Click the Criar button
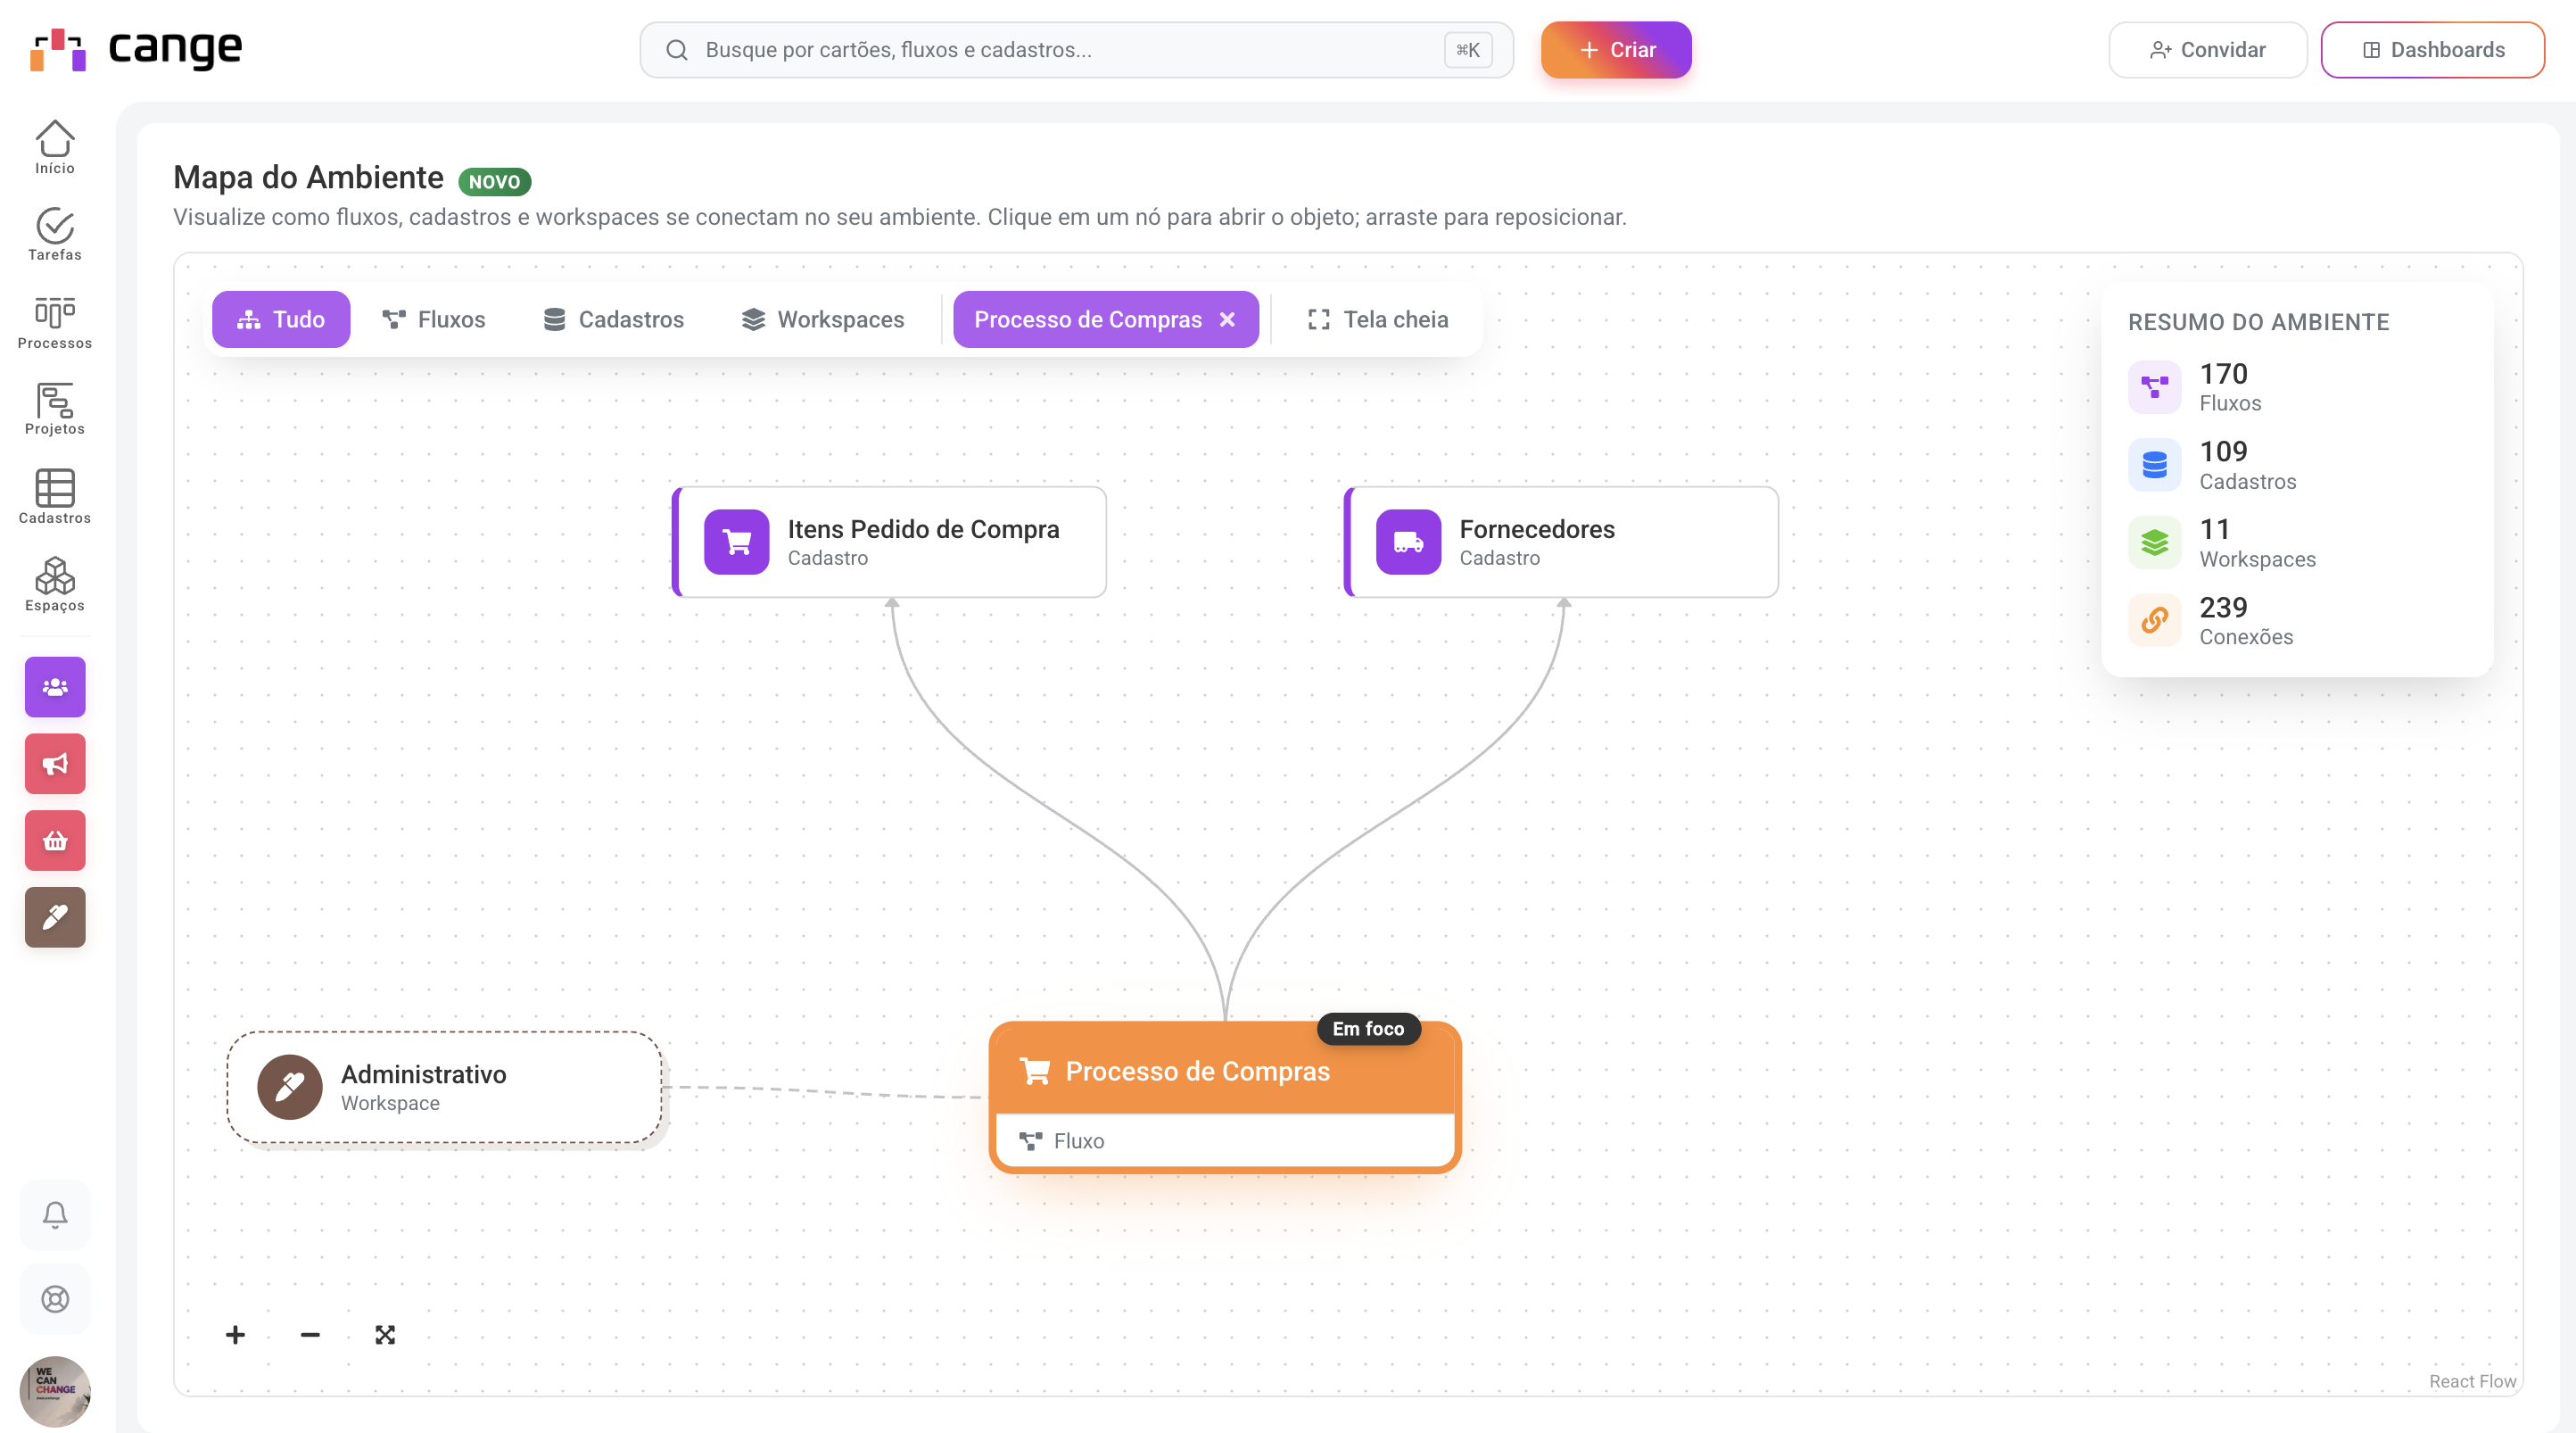 (1616, 50)
